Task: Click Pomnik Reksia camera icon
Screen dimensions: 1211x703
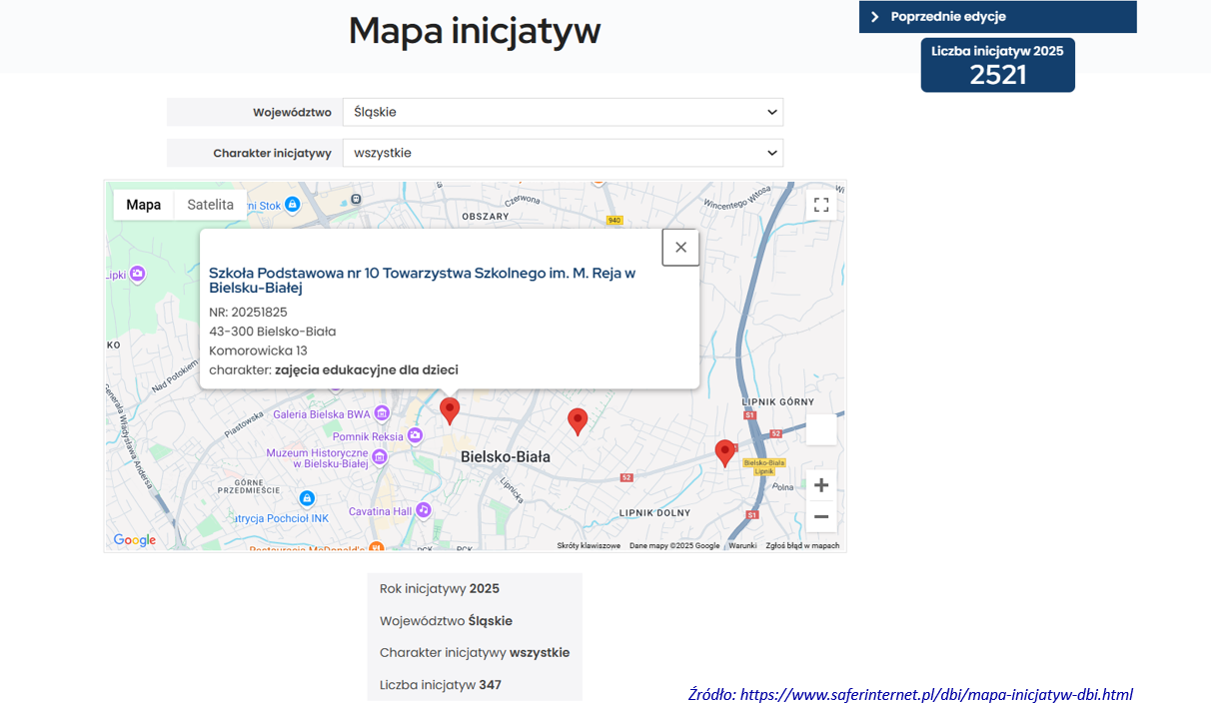Action: point(415,435)
